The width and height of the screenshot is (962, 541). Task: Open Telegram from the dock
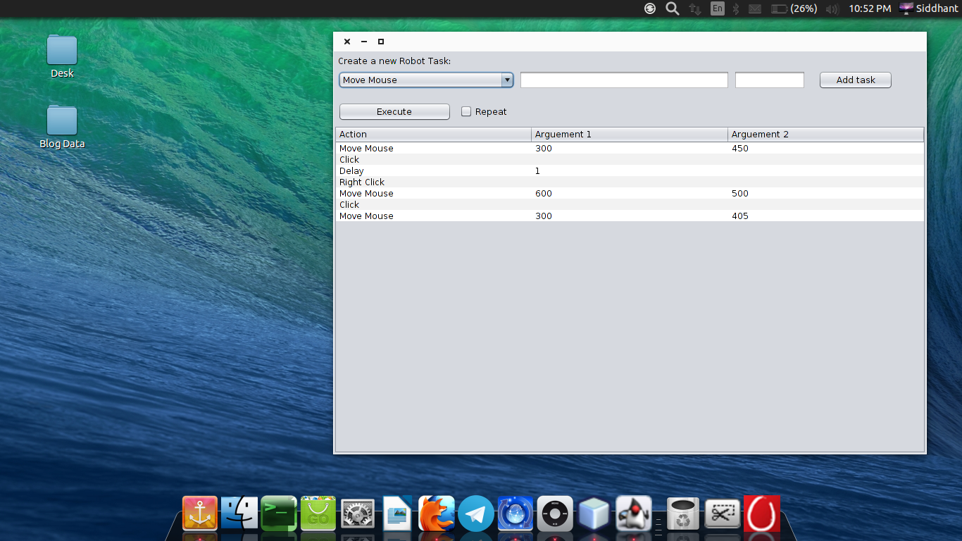tap(476, 515)
